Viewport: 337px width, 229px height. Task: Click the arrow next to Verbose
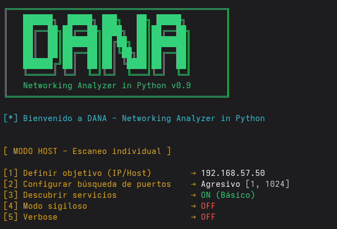click(x=193, y=217)
